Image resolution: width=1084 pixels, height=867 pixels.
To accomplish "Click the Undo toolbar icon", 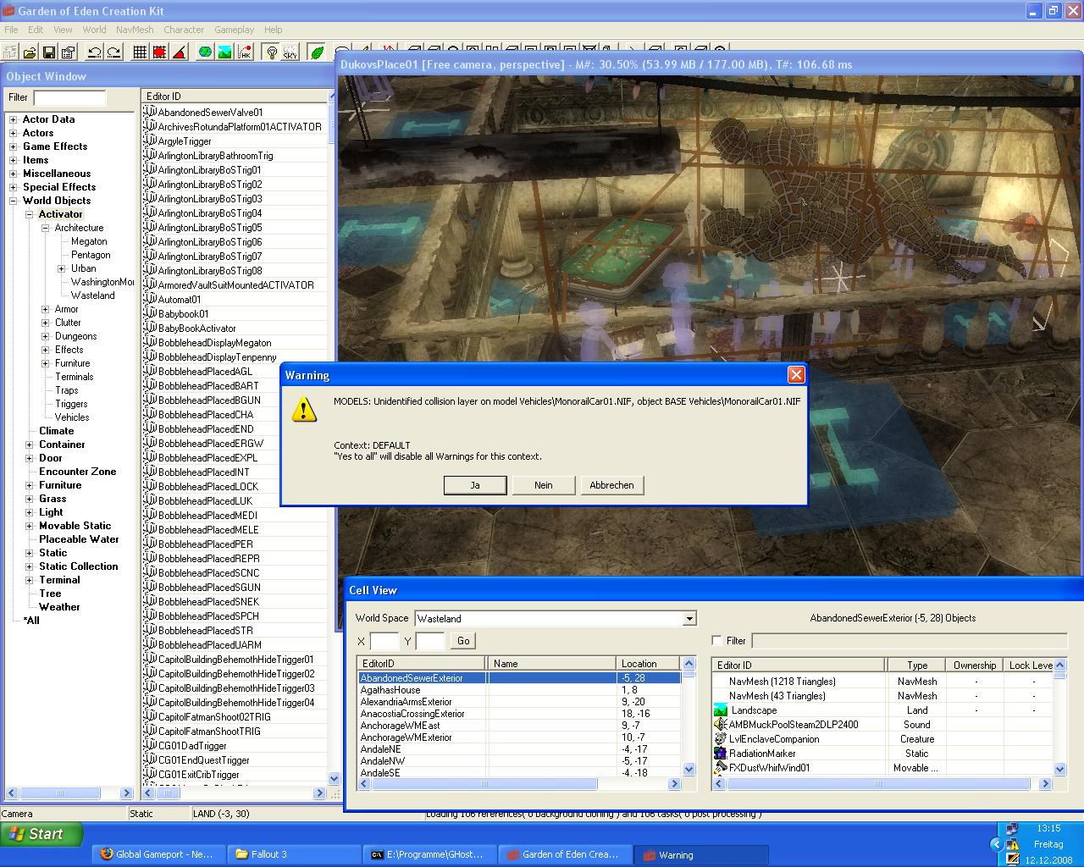I will point(94,52).
